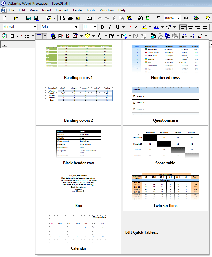Open the Edit menu

click(22, 10)
